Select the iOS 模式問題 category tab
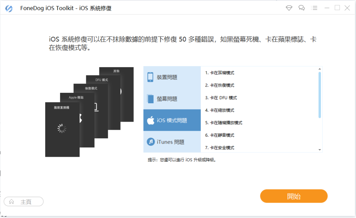The width and height of the screenshot is (356, 218). [x=172, y=120]
